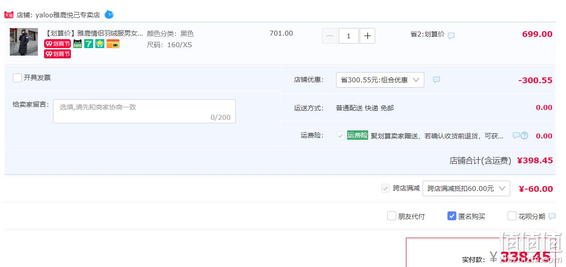Enable the 花呗分期 checkbox
The width and height of the screenshot is (566, 267).
point(512,216)
